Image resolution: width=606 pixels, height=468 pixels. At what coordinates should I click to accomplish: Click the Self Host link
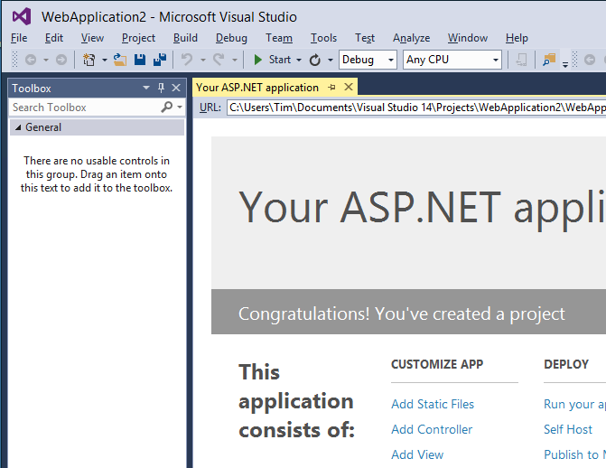pyautogui.click(x=568, y=429)
